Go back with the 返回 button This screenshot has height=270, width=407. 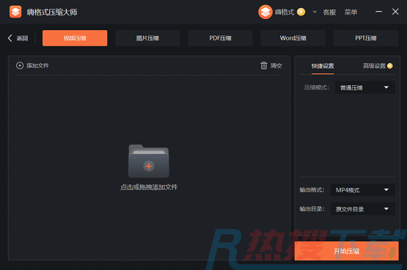pyautogui.click(x=18, y=38)
